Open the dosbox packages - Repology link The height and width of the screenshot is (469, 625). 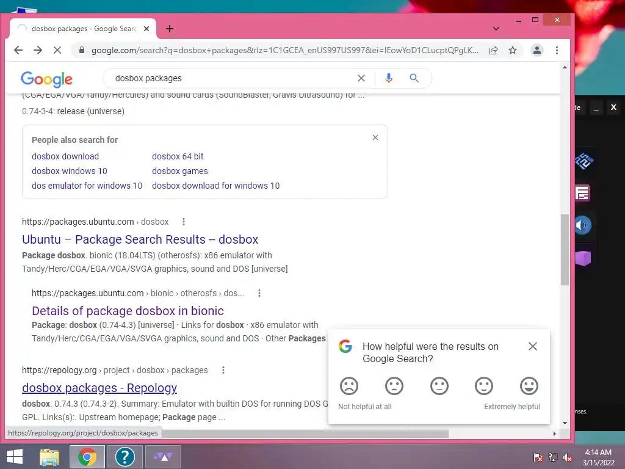click(x=99, y=388)
